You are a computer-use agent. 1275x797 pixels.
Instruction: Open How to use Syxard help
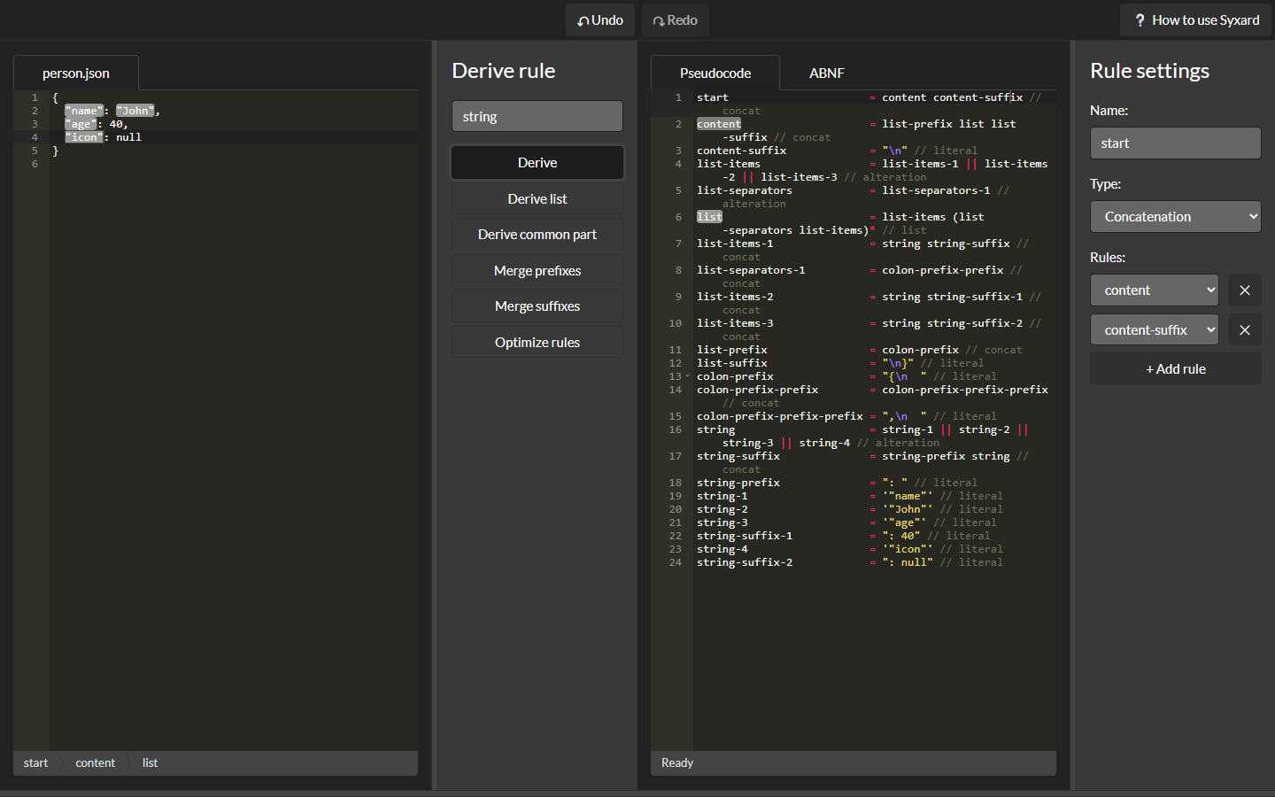pyautogui.click(x=1195, y=20)
